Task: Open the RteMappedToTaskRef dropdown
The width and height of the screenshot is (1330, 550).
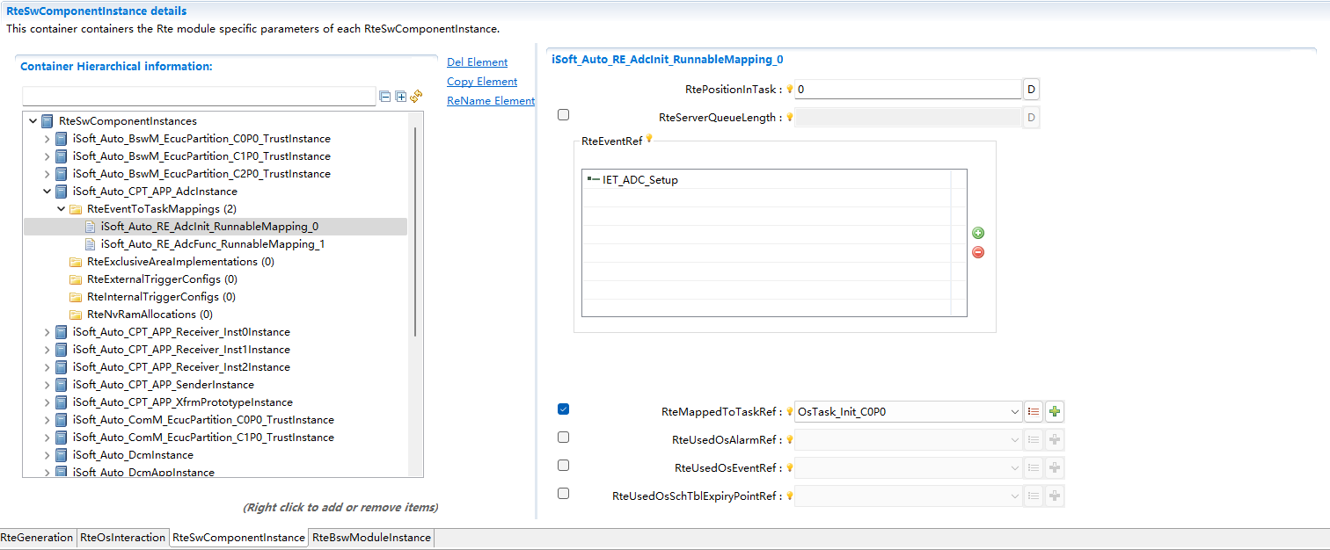Action: (x=1014, y=411)
